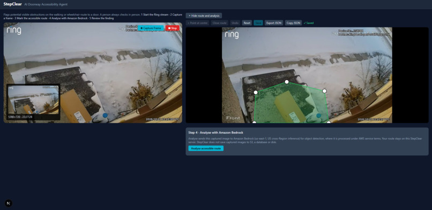Undo the last route point

tap(235, 23)
